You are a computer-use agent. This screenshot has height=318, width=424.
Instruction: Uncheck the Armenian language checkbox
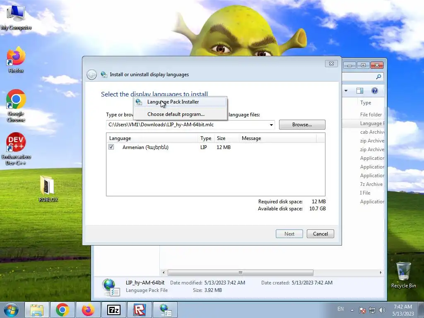point(111,147)
